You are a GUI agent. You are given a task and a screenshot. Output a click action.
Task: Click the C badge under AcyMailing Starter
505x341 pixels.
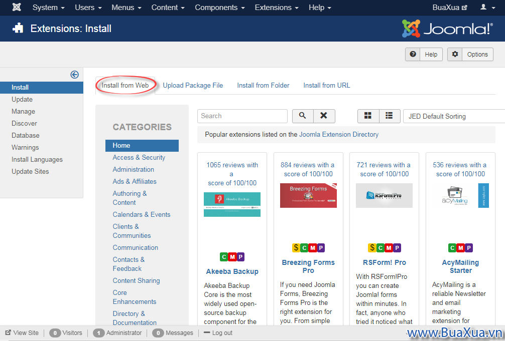coord(452,248)
